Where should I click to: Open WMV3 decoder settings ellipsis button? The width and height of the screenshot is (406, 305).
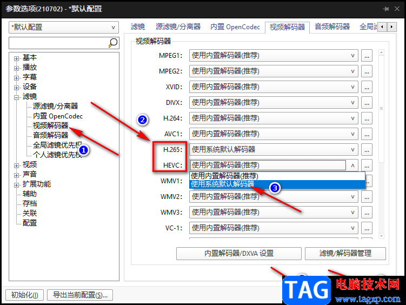click(367, 213)
